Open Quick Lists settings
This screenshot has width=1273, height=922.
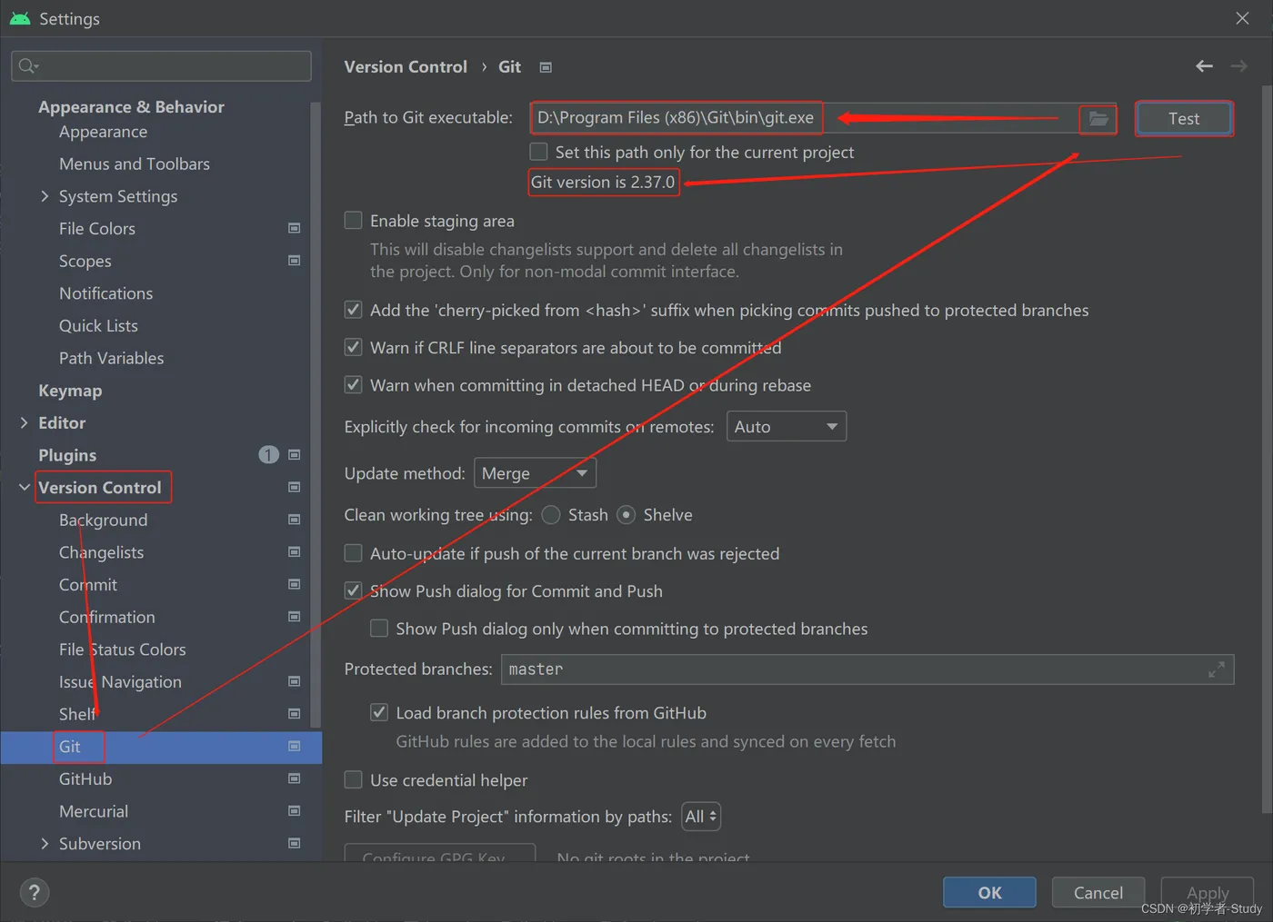coord(98,325)
